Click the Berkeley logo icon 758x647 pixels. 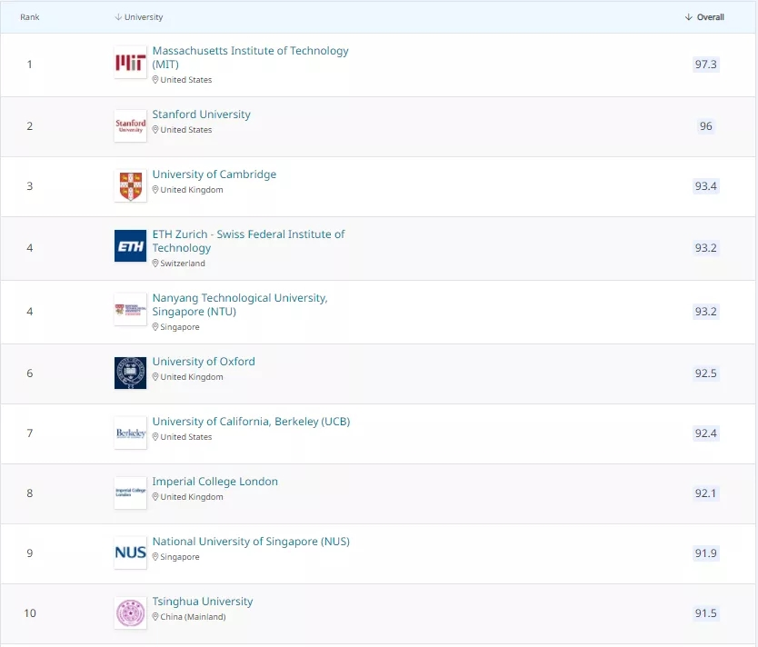130,433
